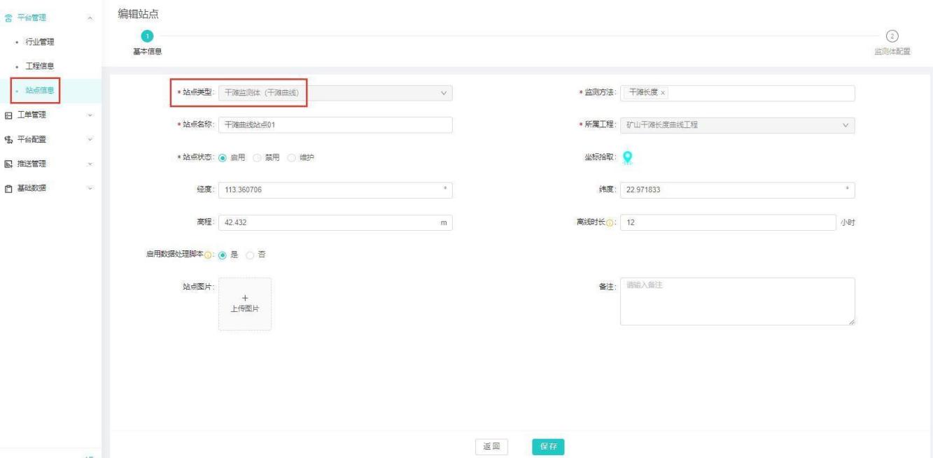Image resolution: width=933 pixels, height=458 pixels.
Task: Collapse the 平台管理 menu section
Action: point(89,17)
